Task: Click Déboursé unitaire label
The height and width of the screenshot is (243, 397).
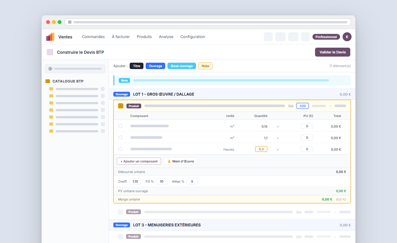Action: pos(132,172)
